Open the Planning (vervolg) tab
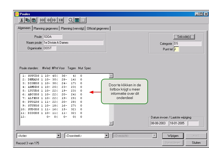Image resolution: width=209 pixels, height=148 pixels. coord(73,28)
